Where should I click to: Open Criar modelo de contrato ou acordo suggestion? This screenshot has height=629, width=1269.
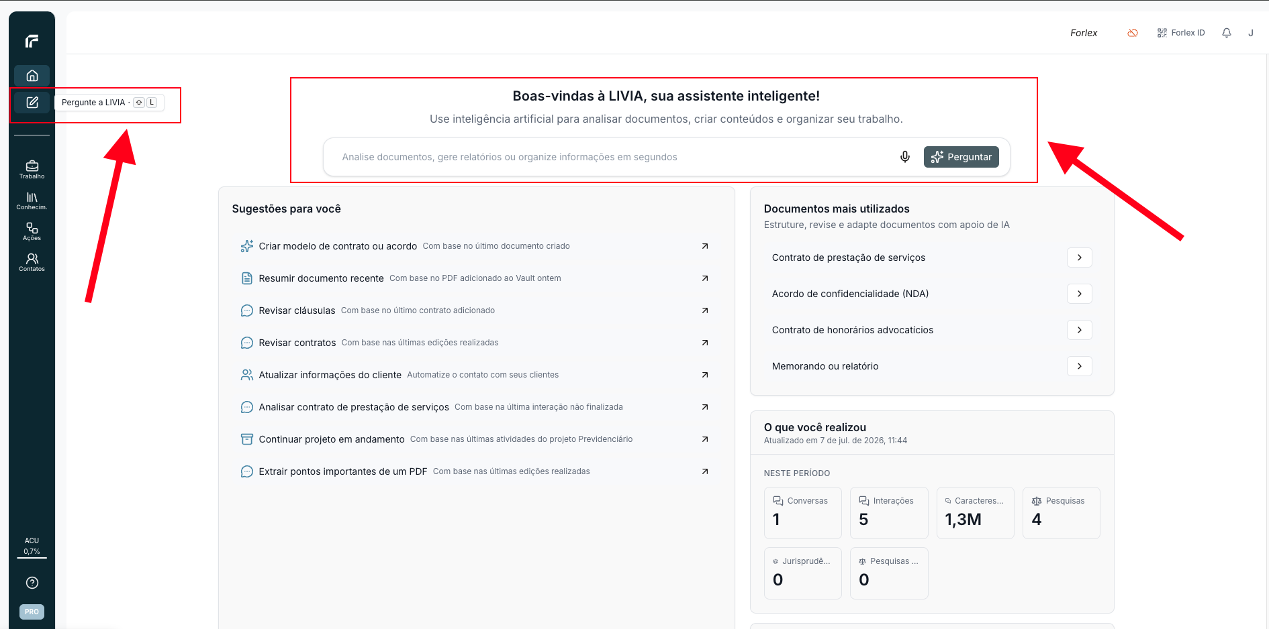click(475, 246)
